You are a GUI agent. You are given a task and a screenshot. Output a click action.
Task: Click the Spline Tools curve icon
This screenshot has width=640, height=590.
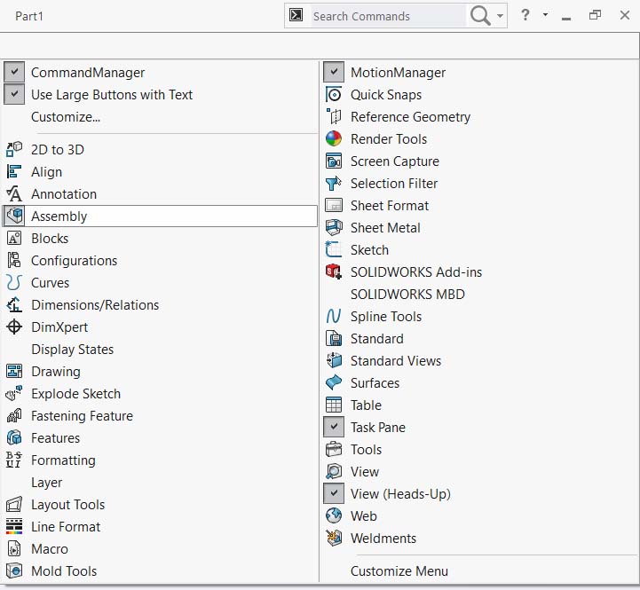(334, 317)
